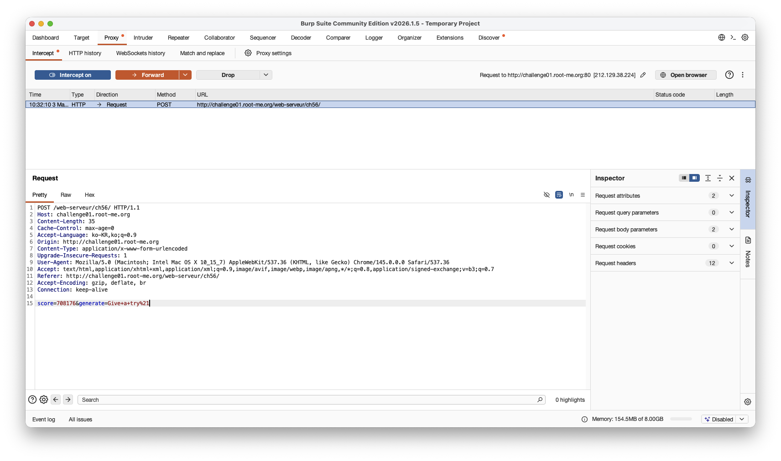Edit target host pencil icon
Image resolution: width=781 pixels, height=461 pixels.
[x=643, y=75]
